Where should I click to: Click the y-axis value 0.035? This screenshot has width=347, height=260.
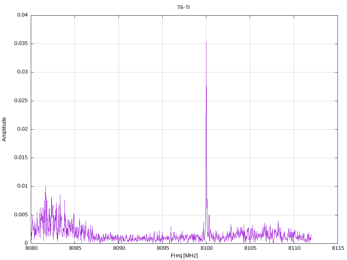click(x=21, y=43)
